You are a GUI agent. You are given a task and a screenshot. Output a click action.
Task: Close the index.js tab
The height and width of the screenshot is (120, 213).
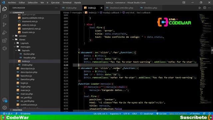coord(101,8)
